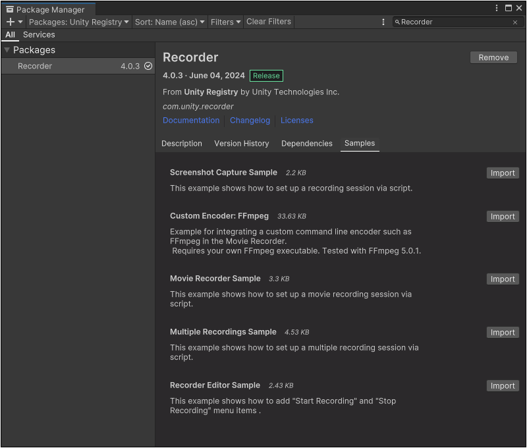Click the Recorder search input field
Screen dimensions: 527x448
(455, 22)
